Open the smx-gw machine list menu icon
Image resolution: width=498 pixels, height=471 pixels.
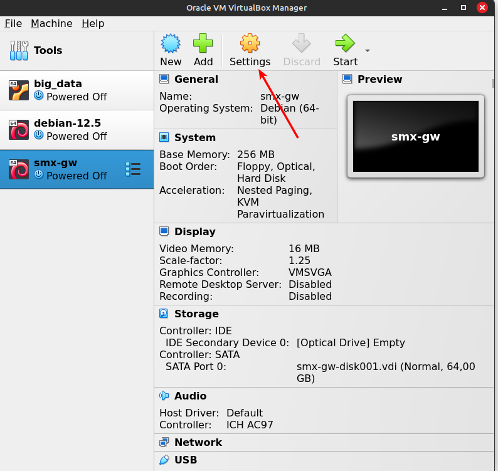pos(133,169)
